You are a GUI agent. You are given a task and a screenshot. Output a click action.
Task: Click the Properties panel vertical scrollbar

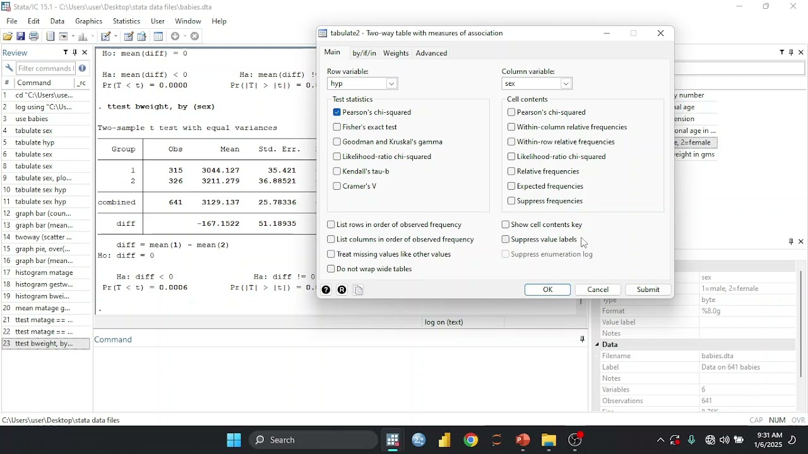point(802,324)
